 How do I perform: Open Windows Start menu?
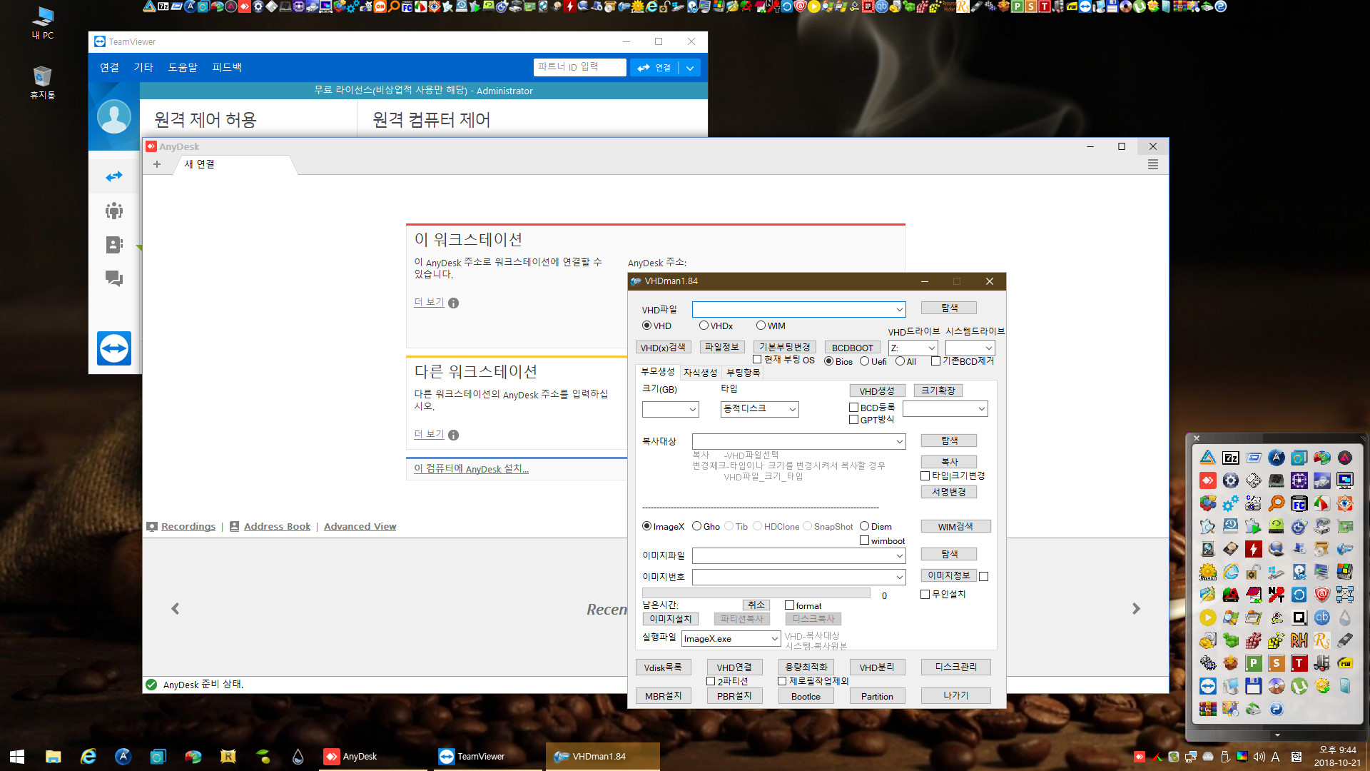[x=17, y=756]
